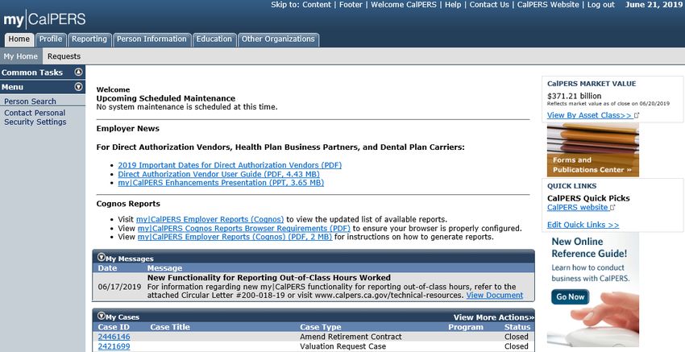Open case ID 2421699
This screenshot has width=685, height=352.
coord(114,346)
